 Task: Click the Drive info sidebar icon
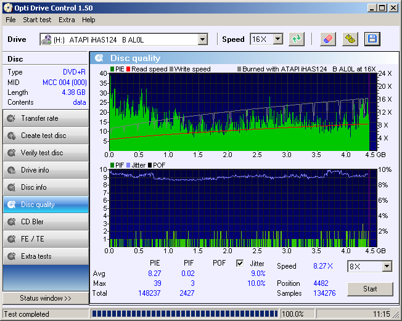pos(11,170)
